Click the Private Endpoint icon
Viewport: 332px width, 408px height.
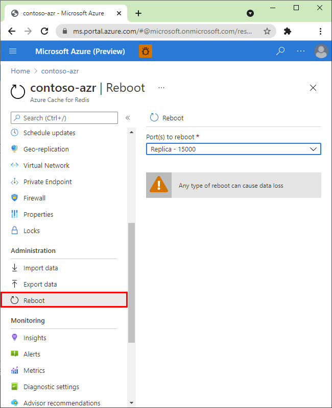point(15,182)
